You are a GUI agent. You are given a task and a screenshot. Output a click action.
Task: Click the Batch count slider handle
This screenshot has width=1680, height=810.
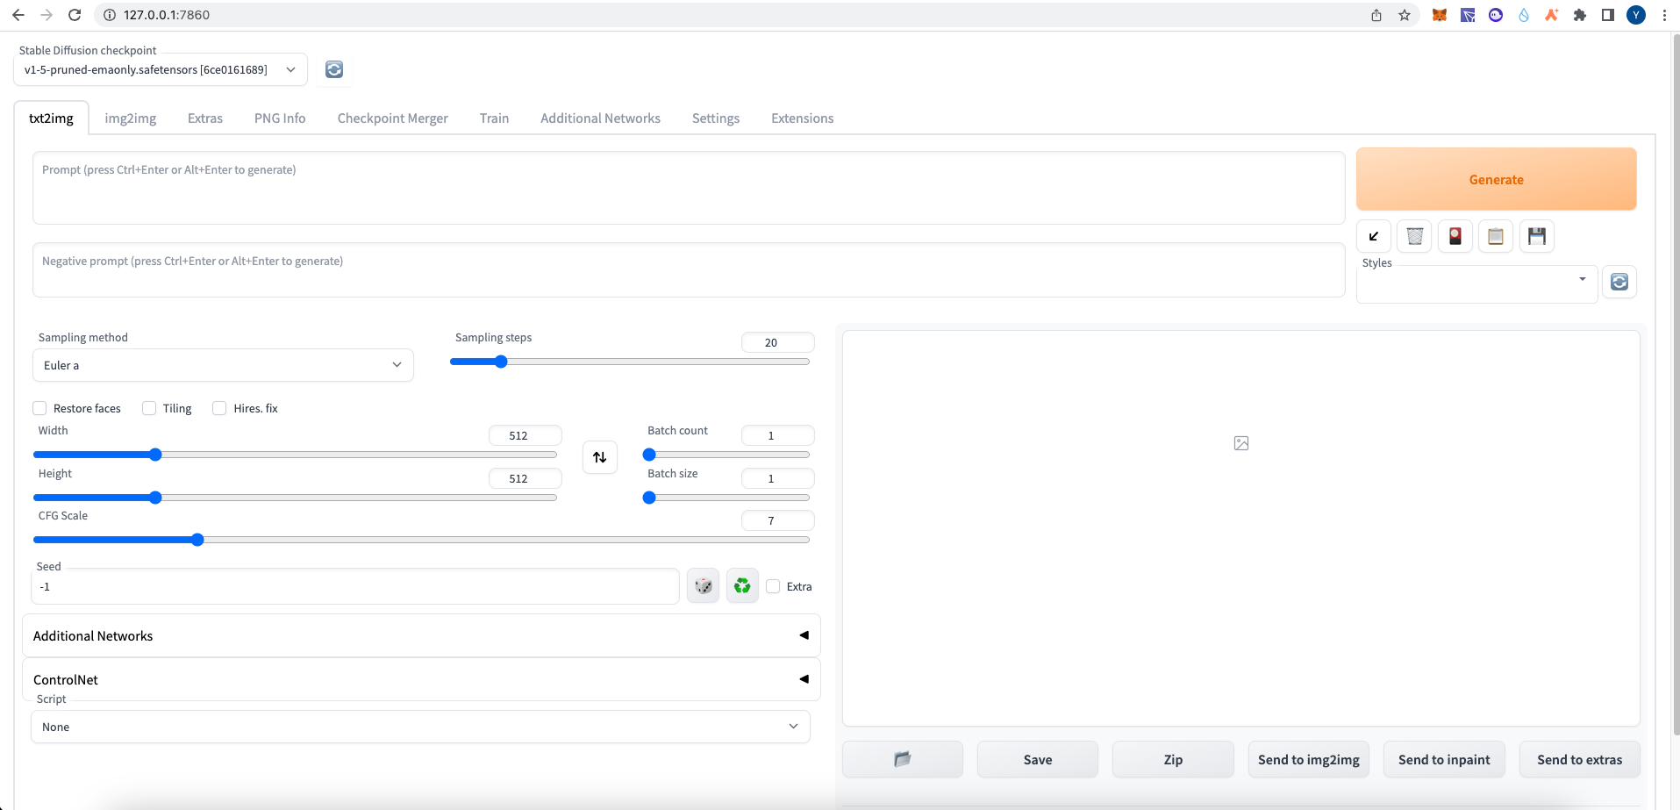pyautogui.click(x=649, y=455)
